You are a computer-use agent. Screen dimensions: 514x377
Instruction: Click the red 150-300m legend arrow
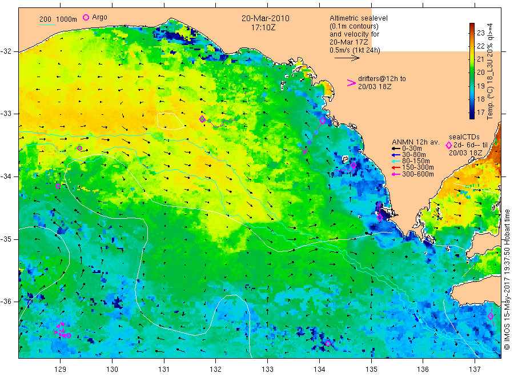coord(396,167)
